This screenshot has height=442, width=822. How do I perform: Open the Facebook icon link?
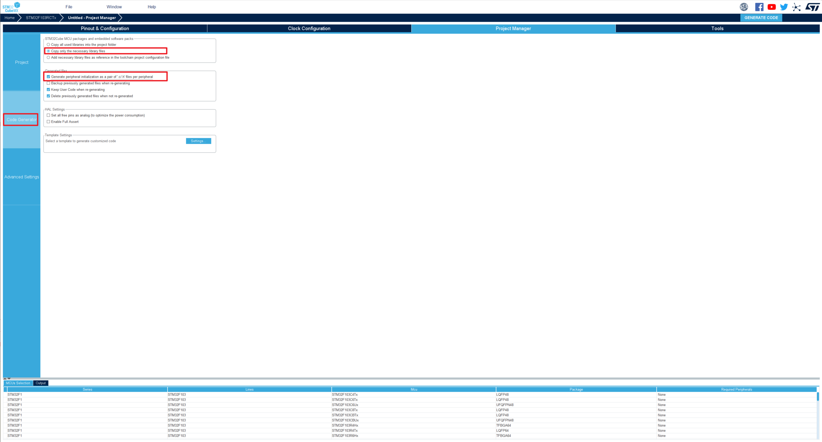(x=759, y=7)
